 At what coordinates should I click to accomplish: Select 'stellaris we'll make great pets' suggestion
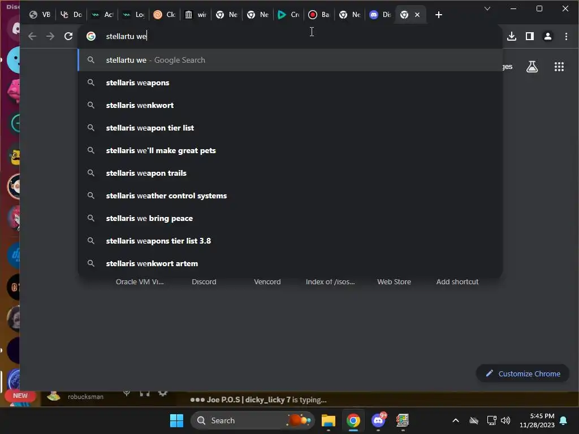(290, 150)
